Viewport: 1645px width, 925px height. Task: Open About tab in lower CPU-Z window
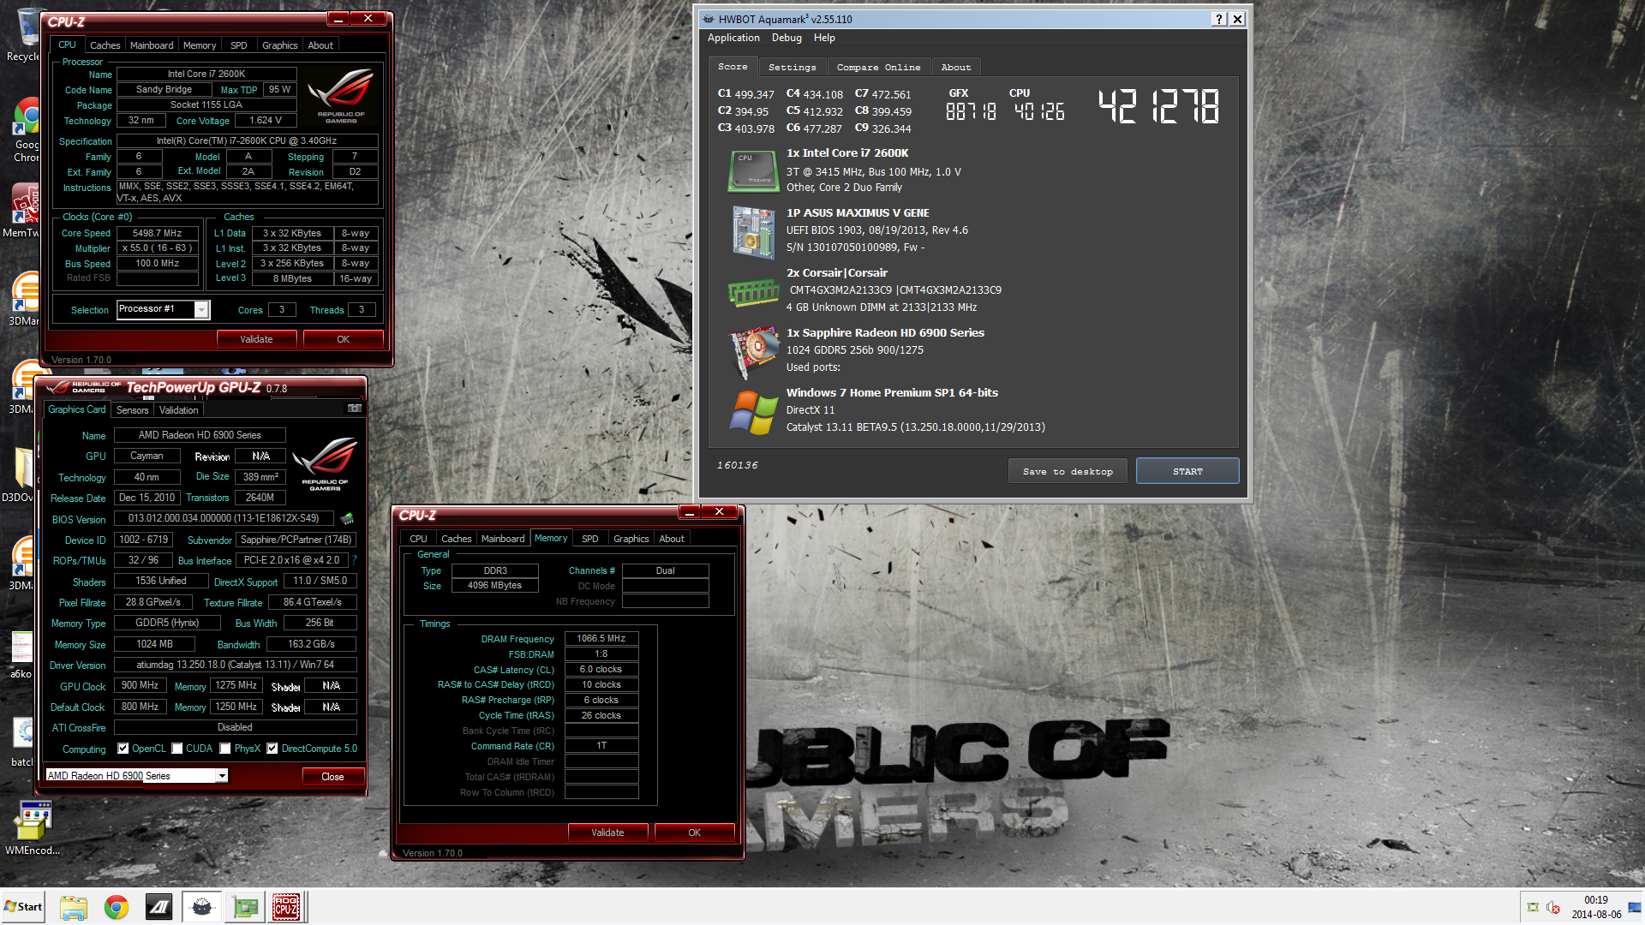click(x=672, y=539)
